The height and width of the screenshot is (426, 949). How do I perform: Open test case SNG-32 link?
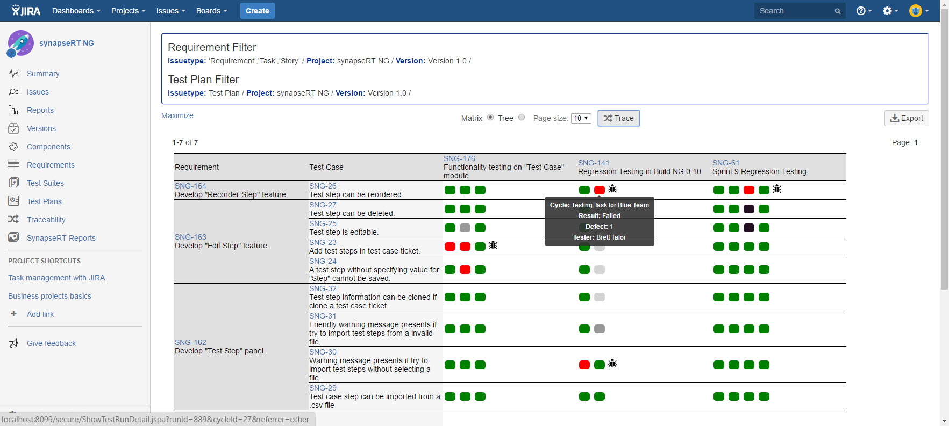click(x=323, y=288)
